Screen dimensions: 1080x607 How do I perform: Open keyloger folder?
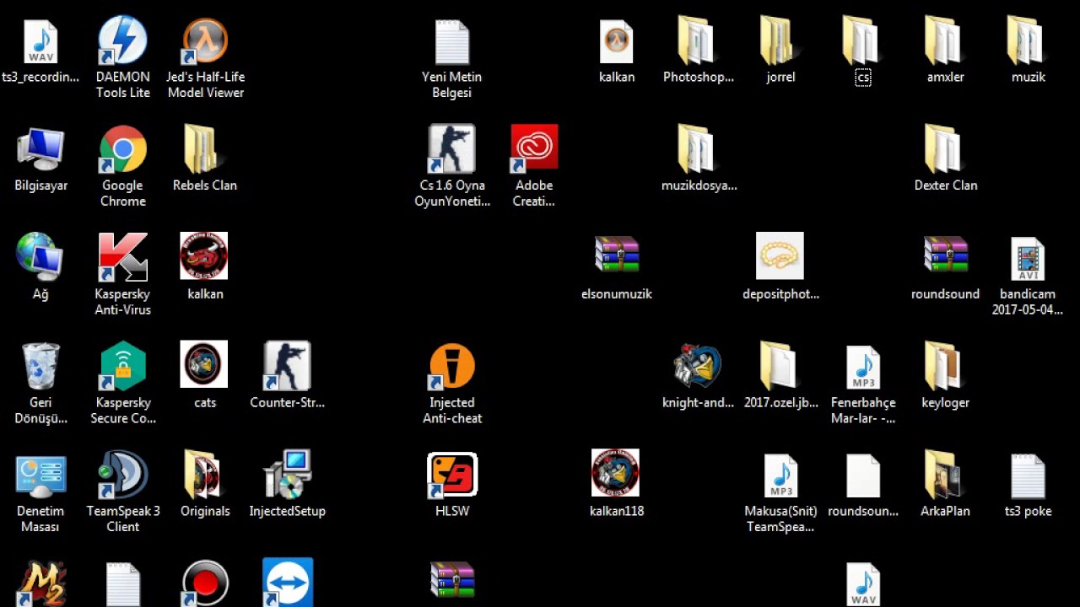(943, 366)
